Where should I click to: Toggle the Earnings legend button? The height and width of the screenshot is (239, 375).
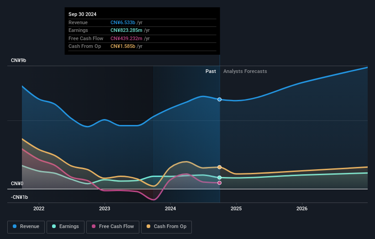65,227
